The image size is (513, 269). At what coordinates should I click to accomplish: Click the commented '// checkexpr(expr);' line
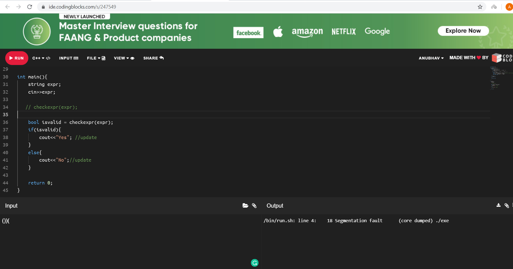[51, 107]
